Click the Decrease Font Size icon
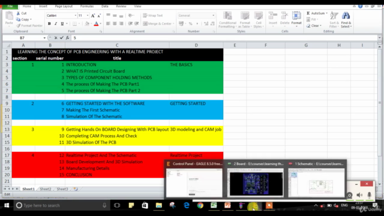This screenshot has width=384, height=216. pos(99,16)
